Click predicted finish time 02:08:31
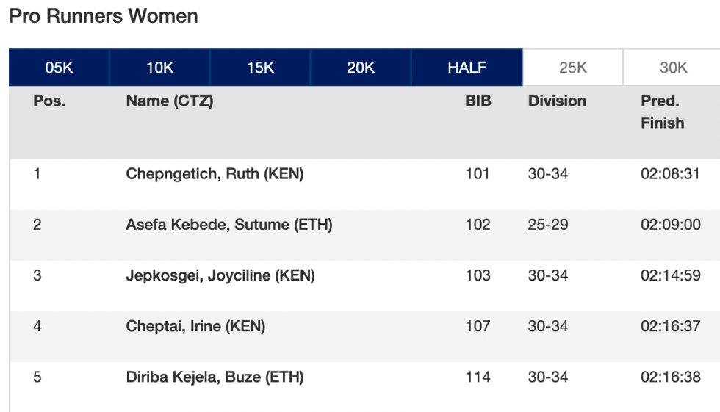 point(670,174)
